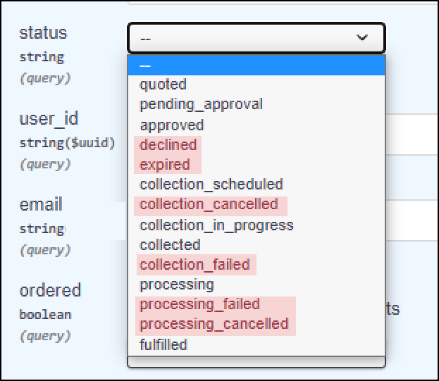Select collection_scheduled in dropdown
The height and width of the screenshot is (381, 439).
point(256,185)
